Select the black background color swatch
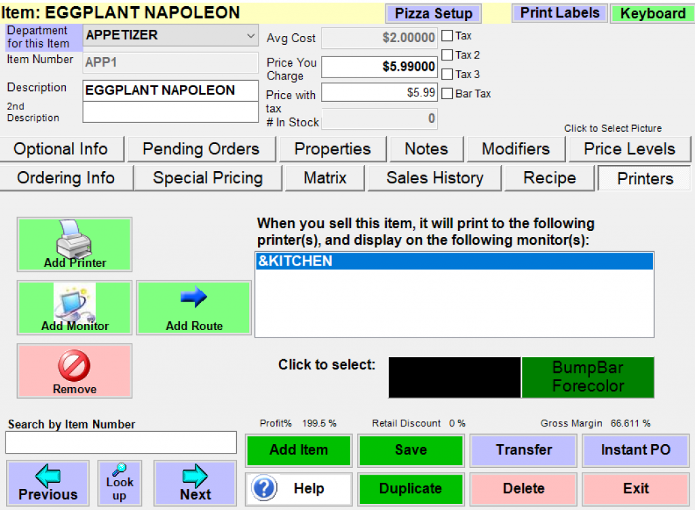695x510 pixels. click(455, 378)
